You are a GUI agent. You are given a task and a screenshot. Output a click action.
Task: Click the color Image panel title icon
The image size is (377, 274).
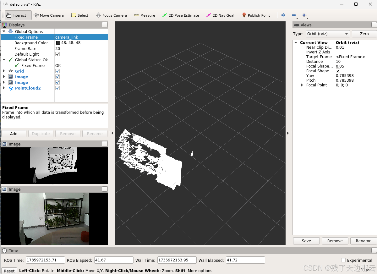pyautogui.click(x=4, y=189)
